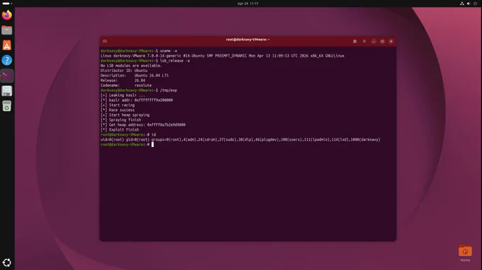Click the 'lsb_release -a' command line

[x=145, y=61]
